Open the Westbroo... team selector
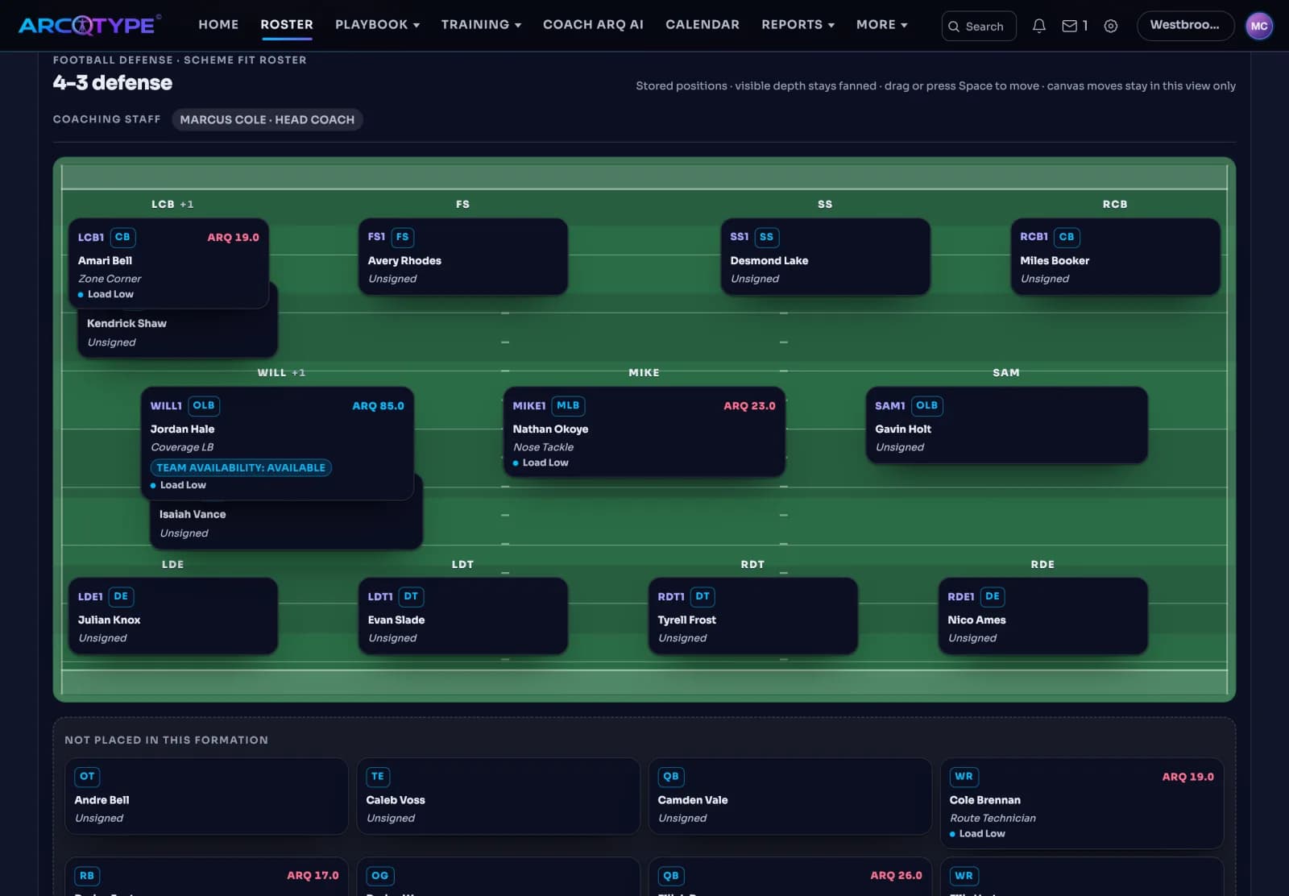Viewport: 1289px width, 896px height. 1185,26
